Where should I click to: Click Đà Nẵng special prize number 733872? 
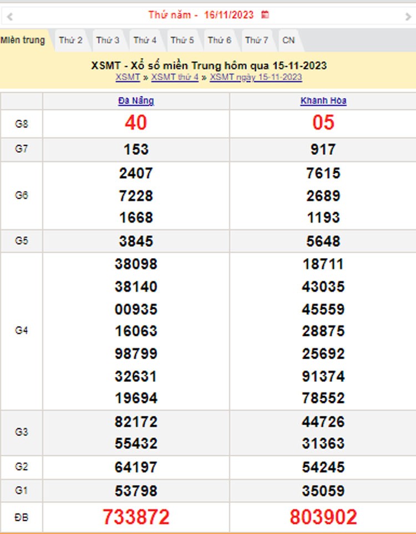[136, 517]
